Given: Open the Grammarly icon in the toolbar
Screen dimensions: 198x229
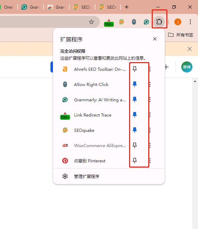Looking at the screenshot, I should click(x=146, y=22).
